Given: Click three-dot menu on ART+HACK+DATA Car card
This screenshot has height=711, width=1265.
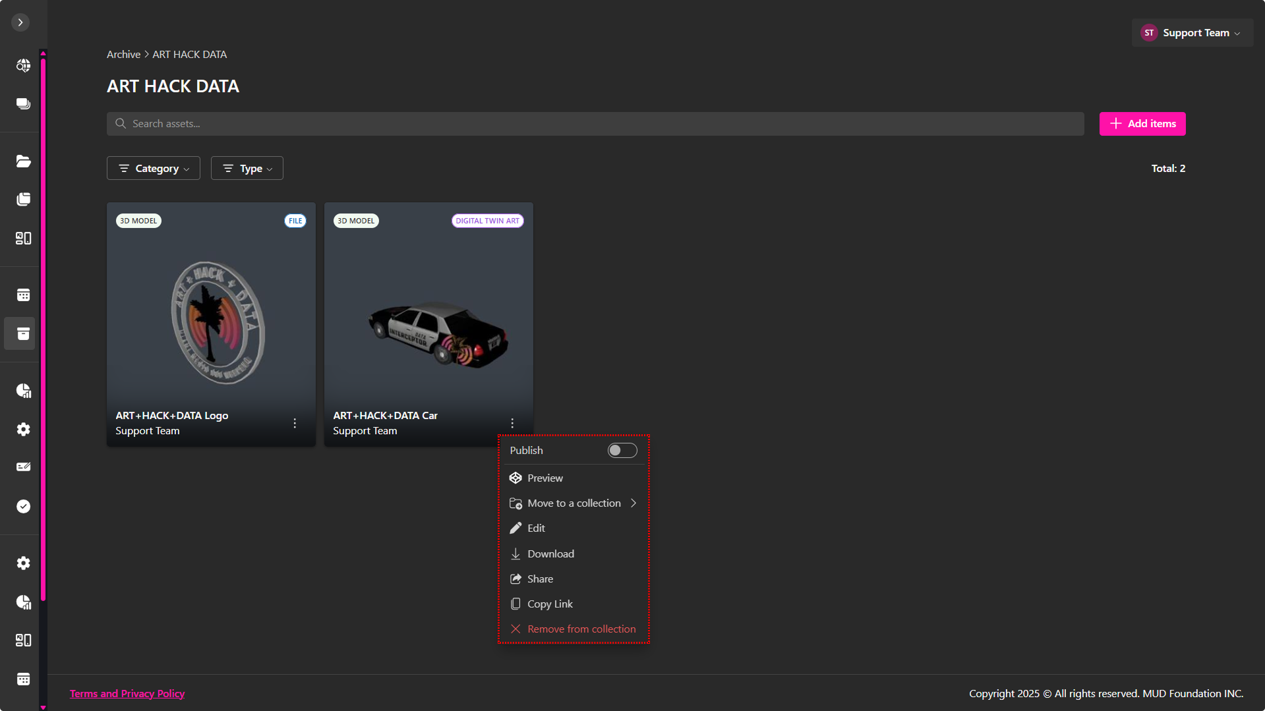Looking at the screenshot, I should coord(512,424).
